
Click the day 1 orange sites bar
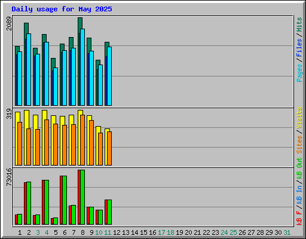[x=20, y=143]
